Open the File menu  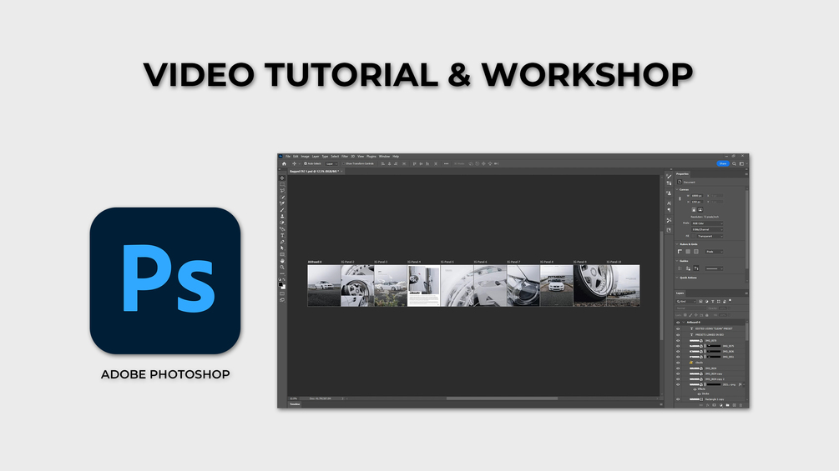click(288, 157)
